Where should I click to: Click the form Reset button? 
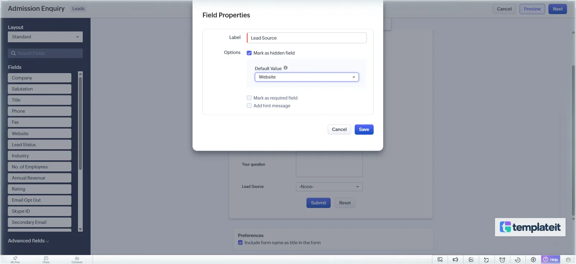[x=345, y=203]
